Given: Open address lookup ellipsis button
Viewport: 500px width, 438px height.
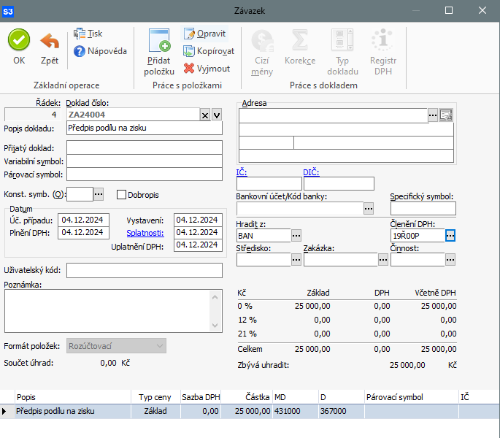Looking at the screenshot, I should (x=432, y=115).
